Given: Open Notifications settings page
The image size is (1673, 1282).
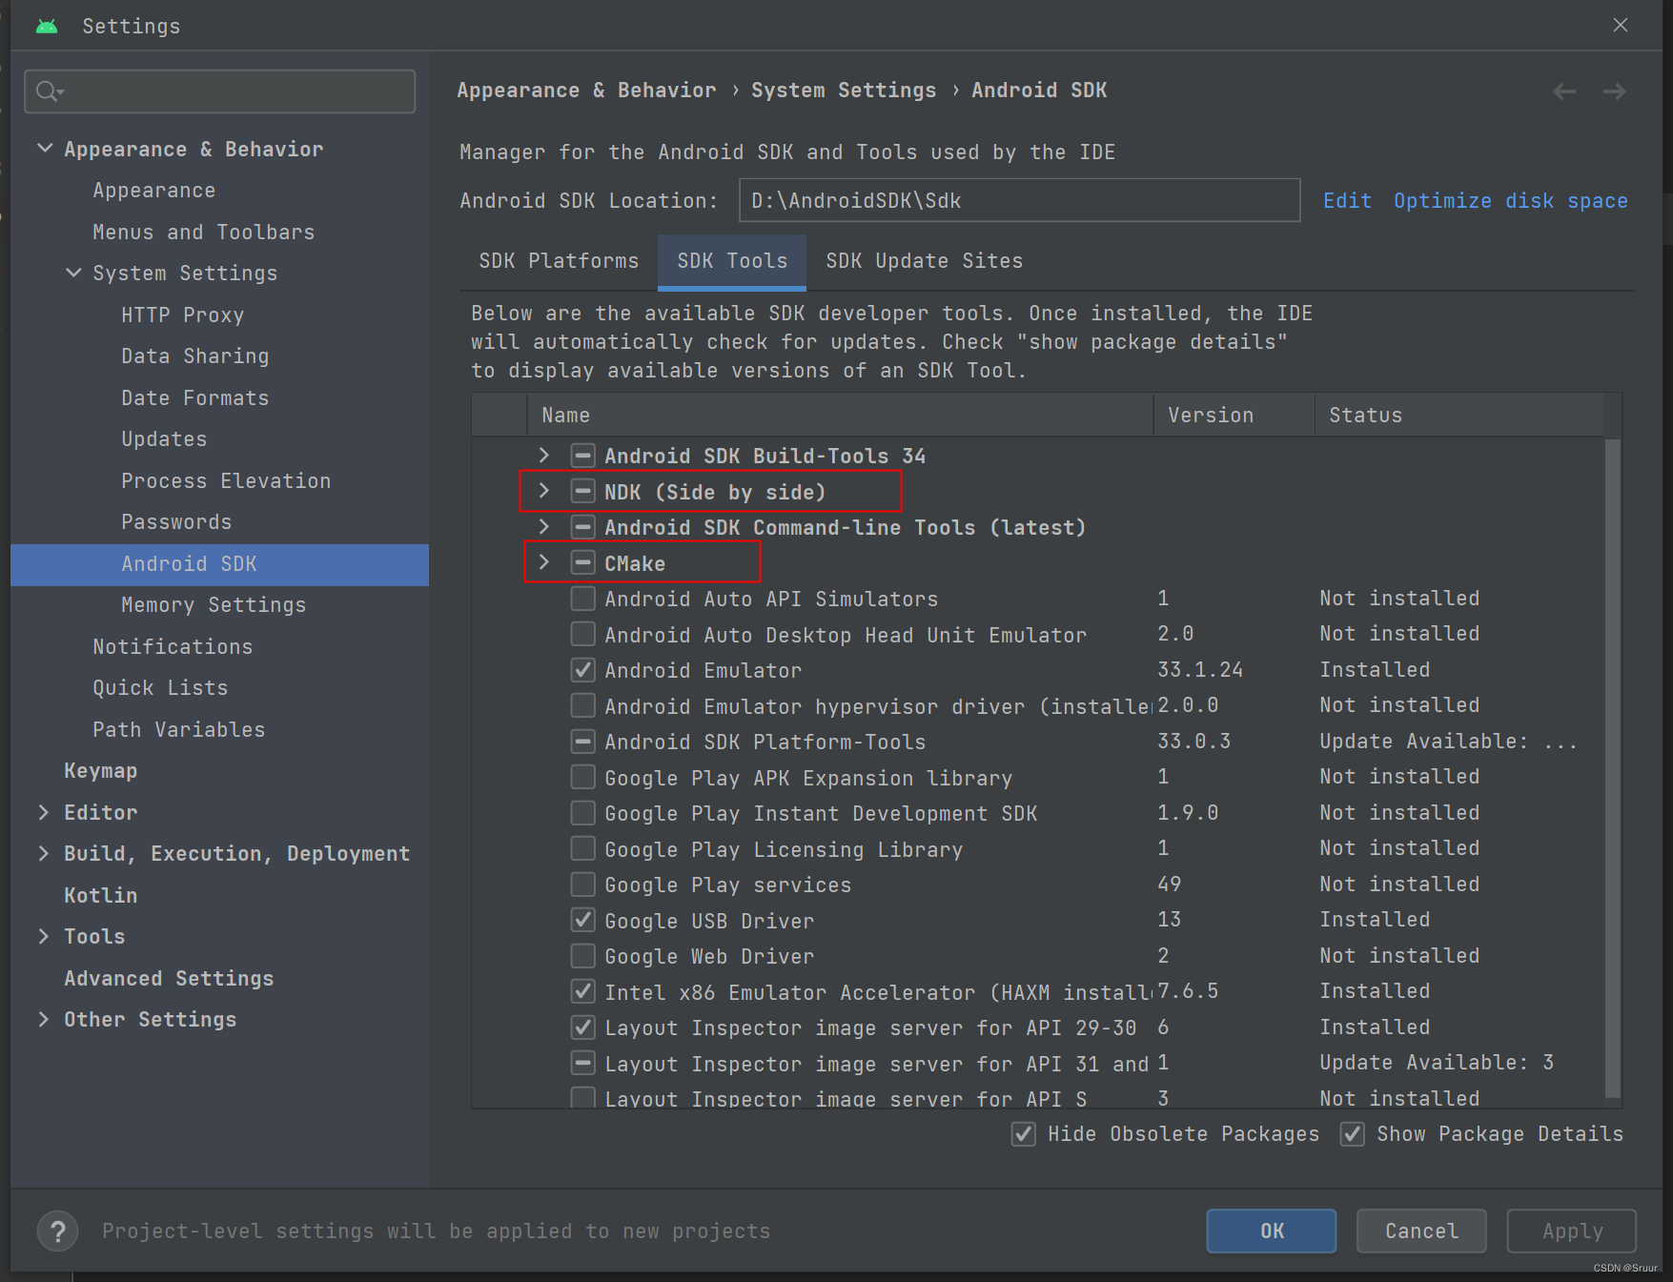Looking at the screenshot, I should coord(173,647).
